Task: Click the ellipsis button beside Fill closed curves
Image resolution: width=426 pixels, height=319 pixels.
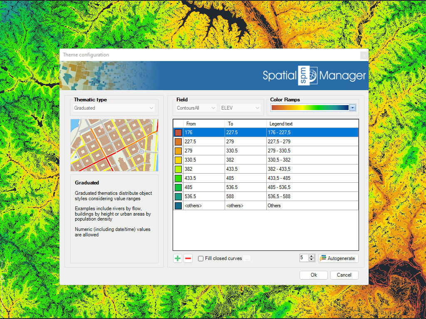Action: [247, 258]
